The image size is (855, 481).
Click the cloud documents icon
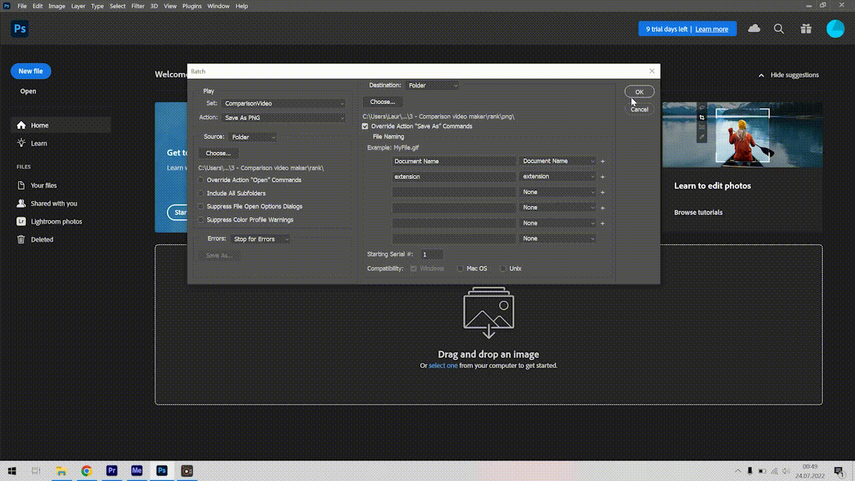(x=754, y=29)
